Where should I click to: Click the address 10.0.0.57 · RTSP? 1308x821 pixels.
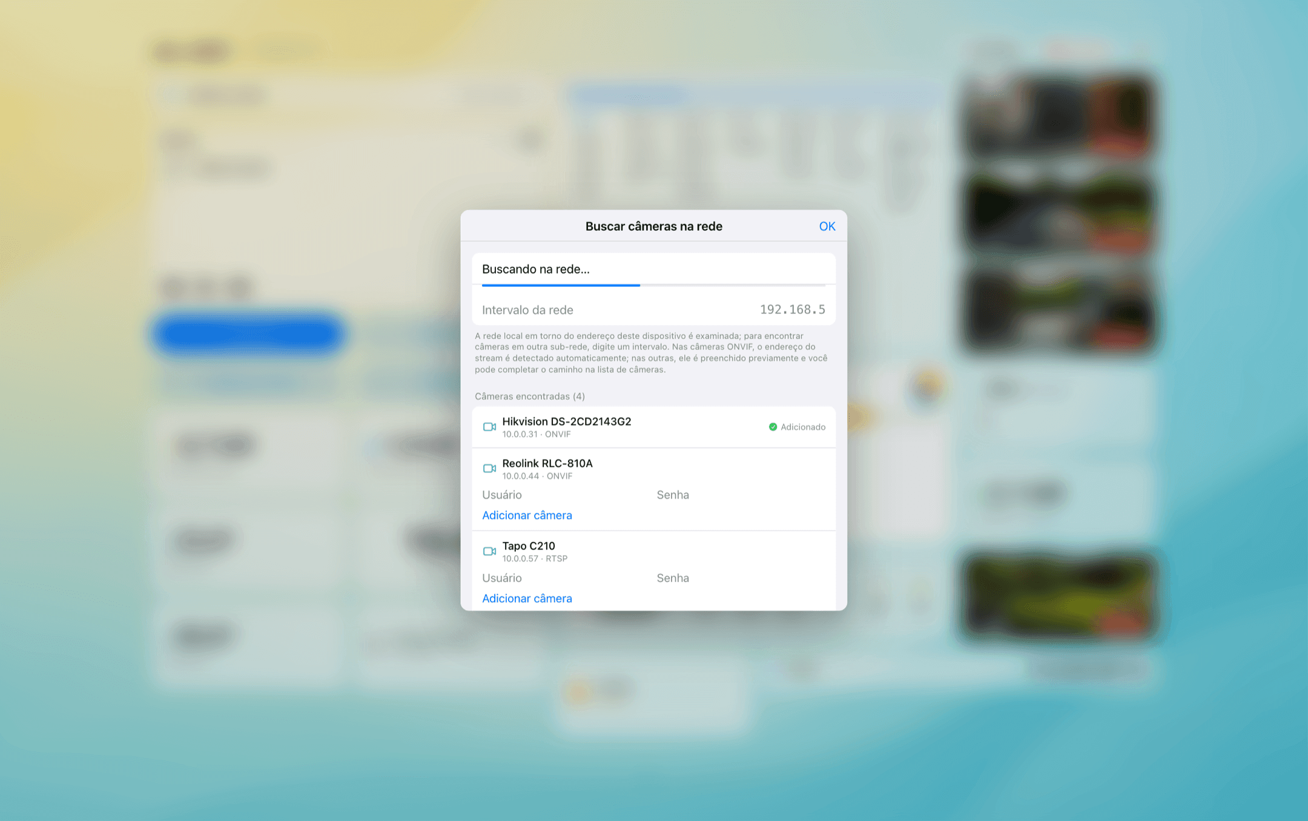[534, 559]
